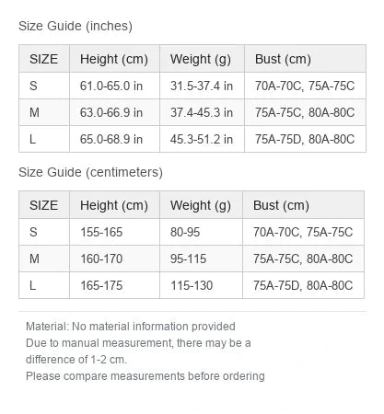The height and width of the screenshot is (414, 384).
Task: Click the 115-130 weight cell
Action: pos(201,285)
